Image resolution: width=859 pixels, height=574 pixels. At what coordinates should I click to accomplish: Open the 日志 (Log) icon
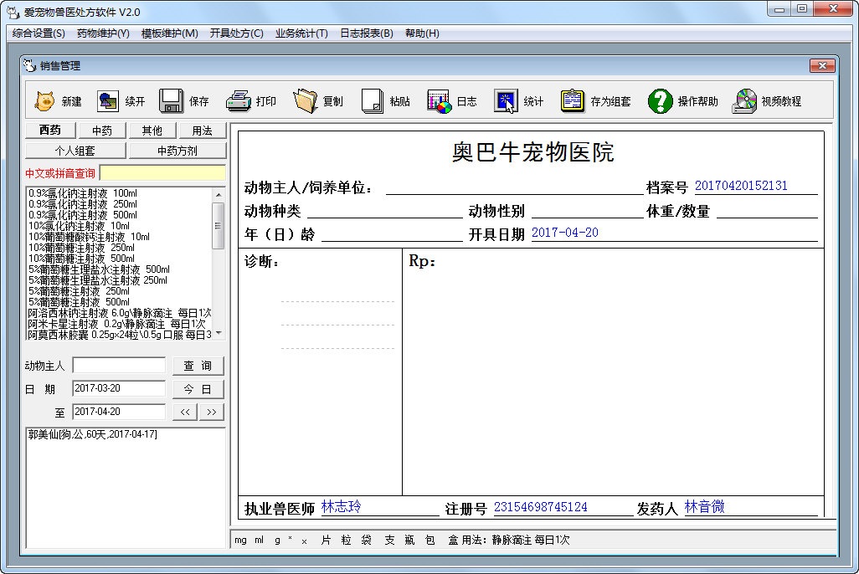click(x=440, y=101)
